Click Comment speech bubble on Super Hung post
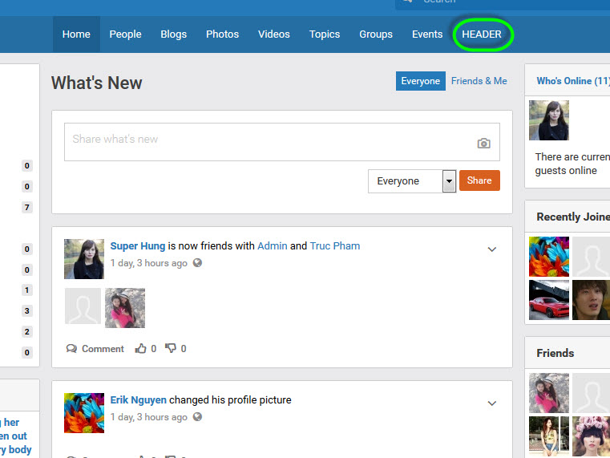 tap(72, 349)
